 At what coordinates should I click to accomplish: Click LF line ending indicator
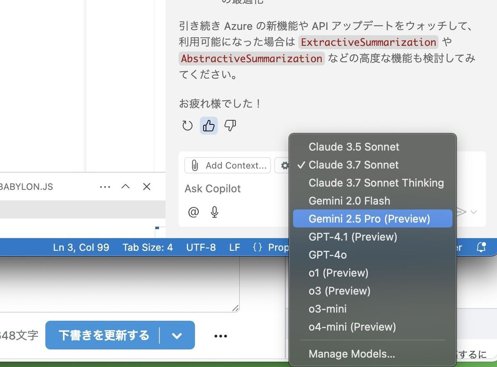(234, 248)
